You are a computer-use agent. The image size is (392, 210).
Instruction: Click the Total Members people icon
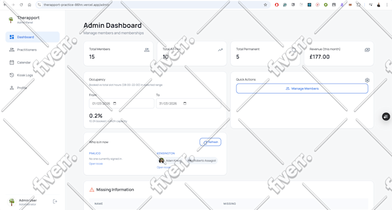pyautogui.click(x=147, y=50)
